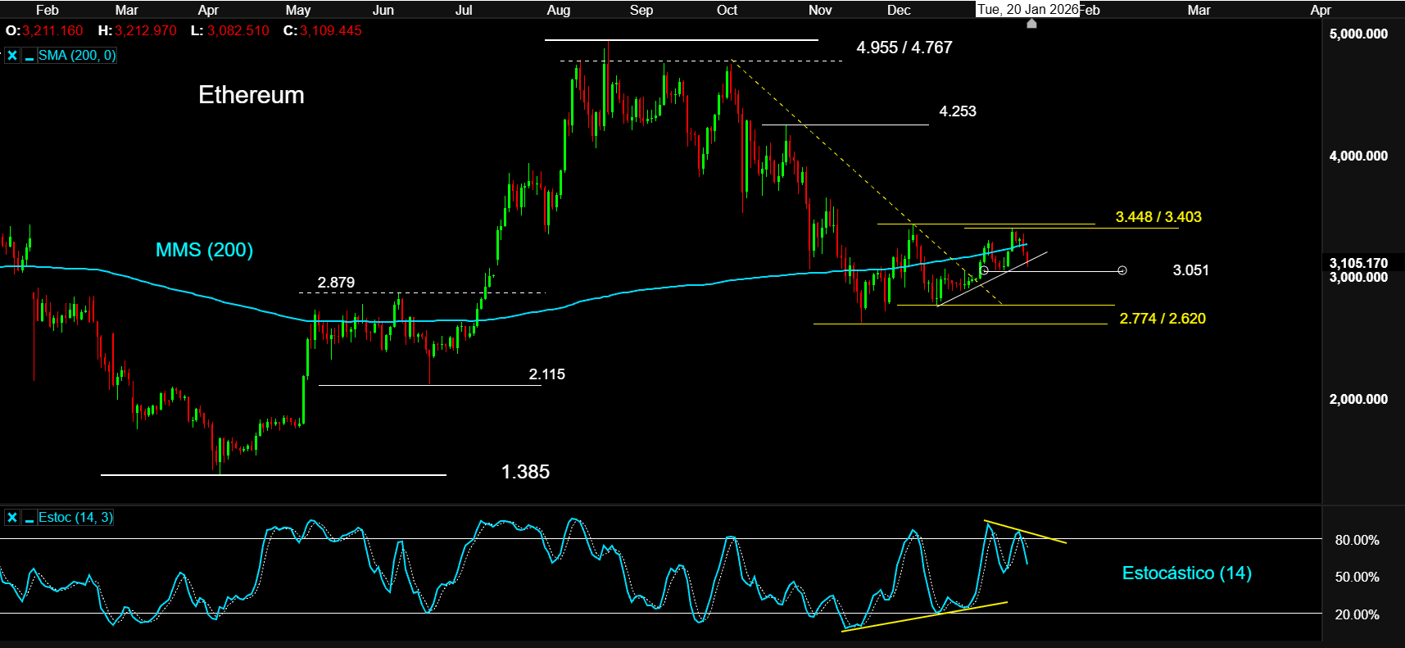
Task: Select the yellow 3.448 / 3.403 label
Action: pyautogui.click(x=1158, y=217)
